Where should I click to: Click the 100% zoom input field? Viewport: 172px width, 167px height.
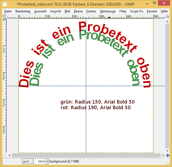40,161
